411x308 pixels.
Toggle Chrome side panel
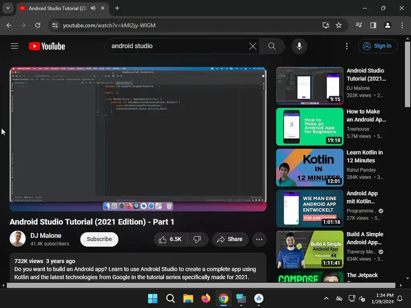tap(373, 25)
